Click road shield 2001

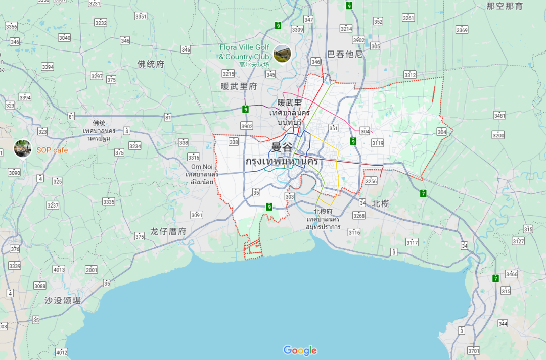tap(92, 270)
